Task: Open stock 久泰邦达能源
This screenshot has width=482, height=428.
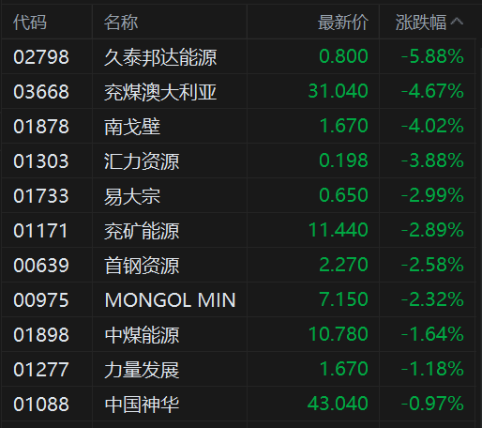Action: [160, 57]
